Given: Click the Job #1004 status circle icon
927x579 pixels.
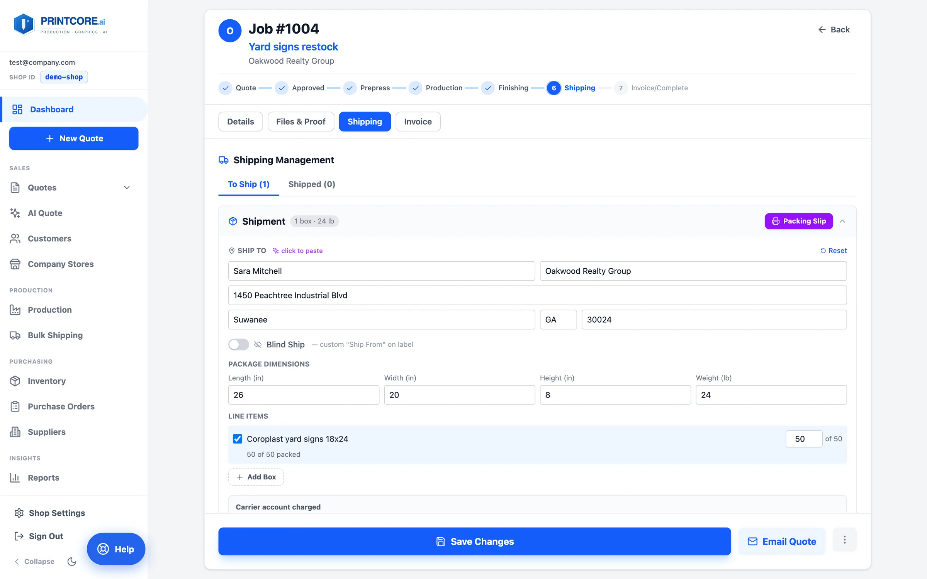Looking at the screenshot, I should pyautogui.click(x=230, y=30).
